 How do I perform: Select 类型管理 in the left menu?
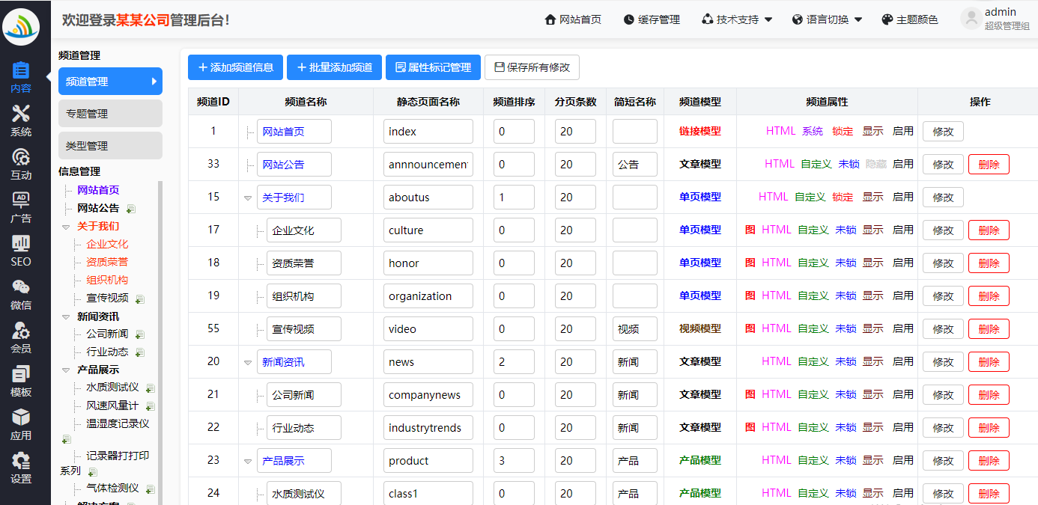coord(110,146)
